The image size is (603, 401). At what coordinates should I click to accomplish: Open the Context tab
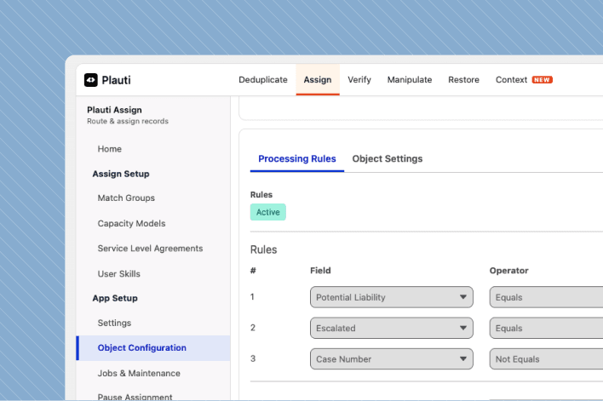[511, 79]
